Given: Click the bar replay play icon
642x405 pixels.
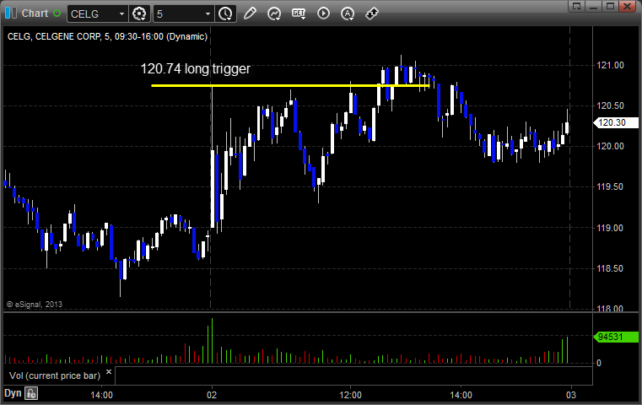Looking at the screenshot, I should (323, 13).
